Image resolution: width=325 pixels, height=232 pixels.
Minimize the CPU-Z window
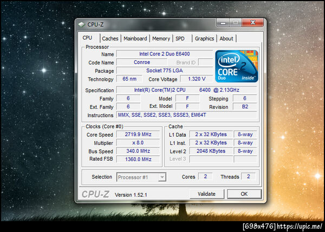click(223, 22)
